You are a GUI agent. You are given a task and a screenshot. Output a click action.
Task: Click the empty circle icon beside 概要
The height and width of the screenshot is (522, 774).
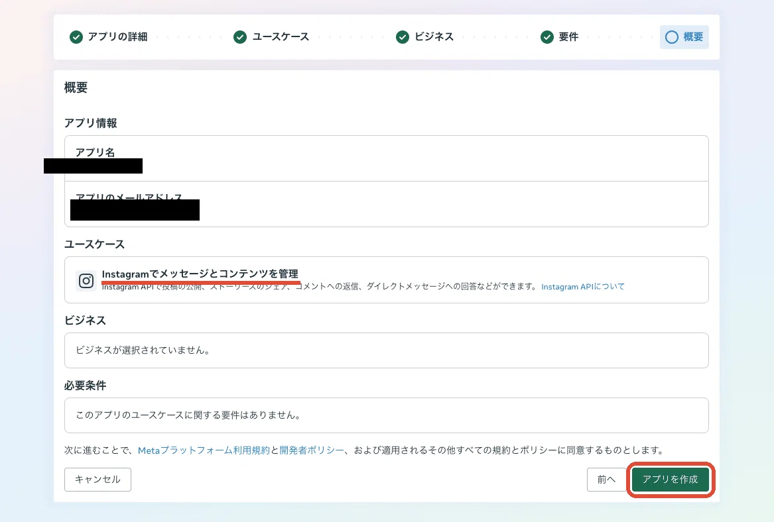pos(672,37)
